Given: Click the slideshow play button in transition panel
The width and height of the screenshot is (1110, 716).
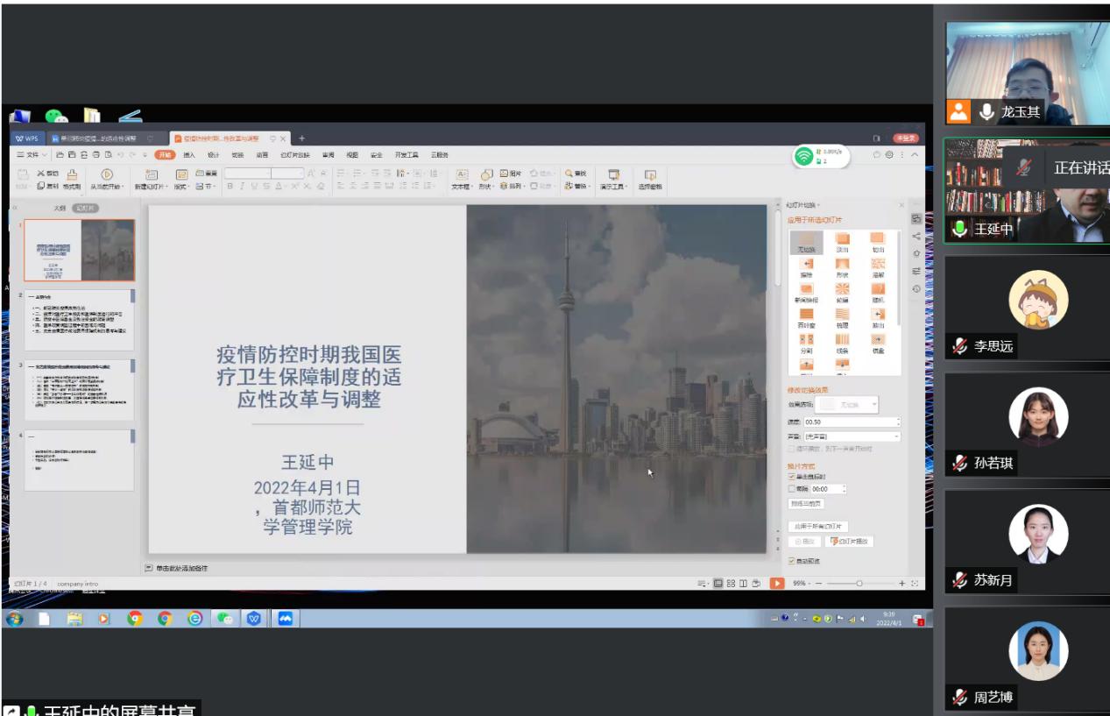Looking at the screenshot, I should tap(851, 542).
